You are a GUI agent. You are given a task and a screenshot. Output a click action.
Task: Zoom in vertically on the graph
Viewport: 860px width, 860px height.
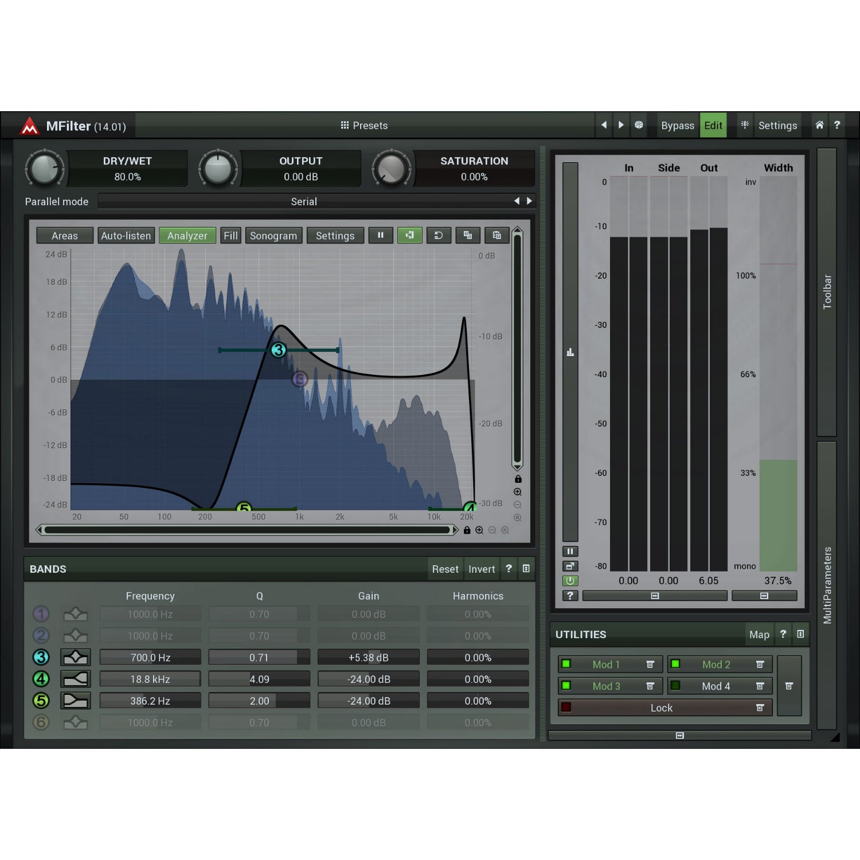tap(518, 492)
